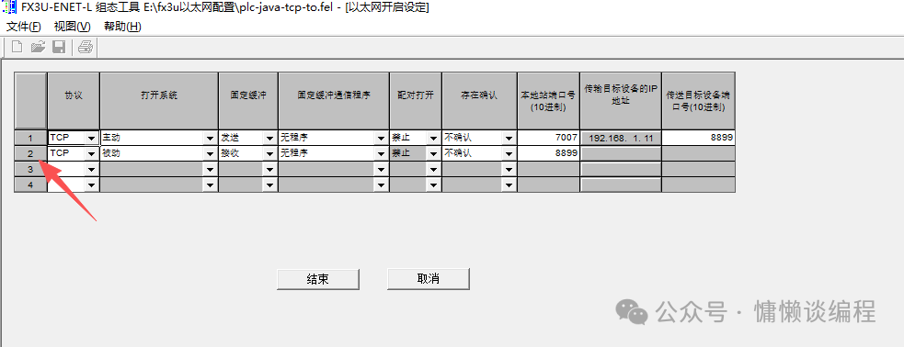Image resolution: width=904 pixels, height=347 pixels.
Task: Click the 固定缓冲通信程序 column header
Action: 334,101
